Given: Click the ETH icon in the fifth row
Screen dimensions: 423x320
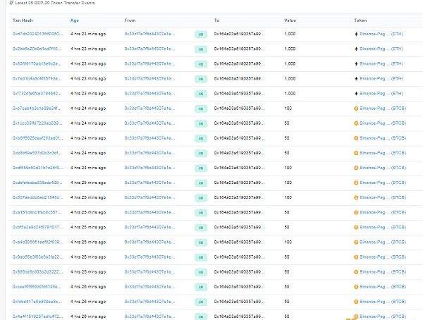Looking at the screenshot, I should tap(355, 94).
